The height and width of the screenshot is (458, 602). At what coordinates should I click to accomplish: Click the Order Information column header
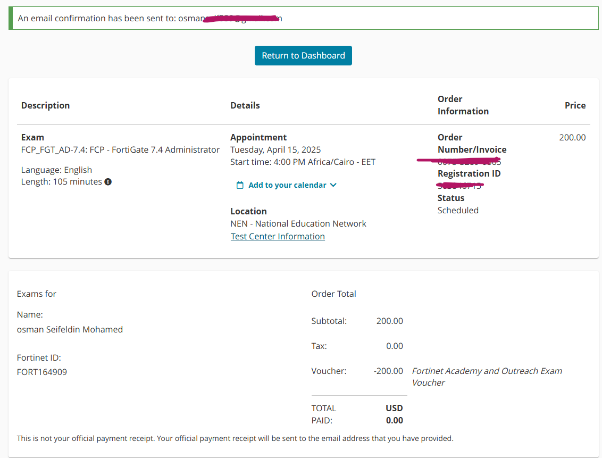point(463,105)
